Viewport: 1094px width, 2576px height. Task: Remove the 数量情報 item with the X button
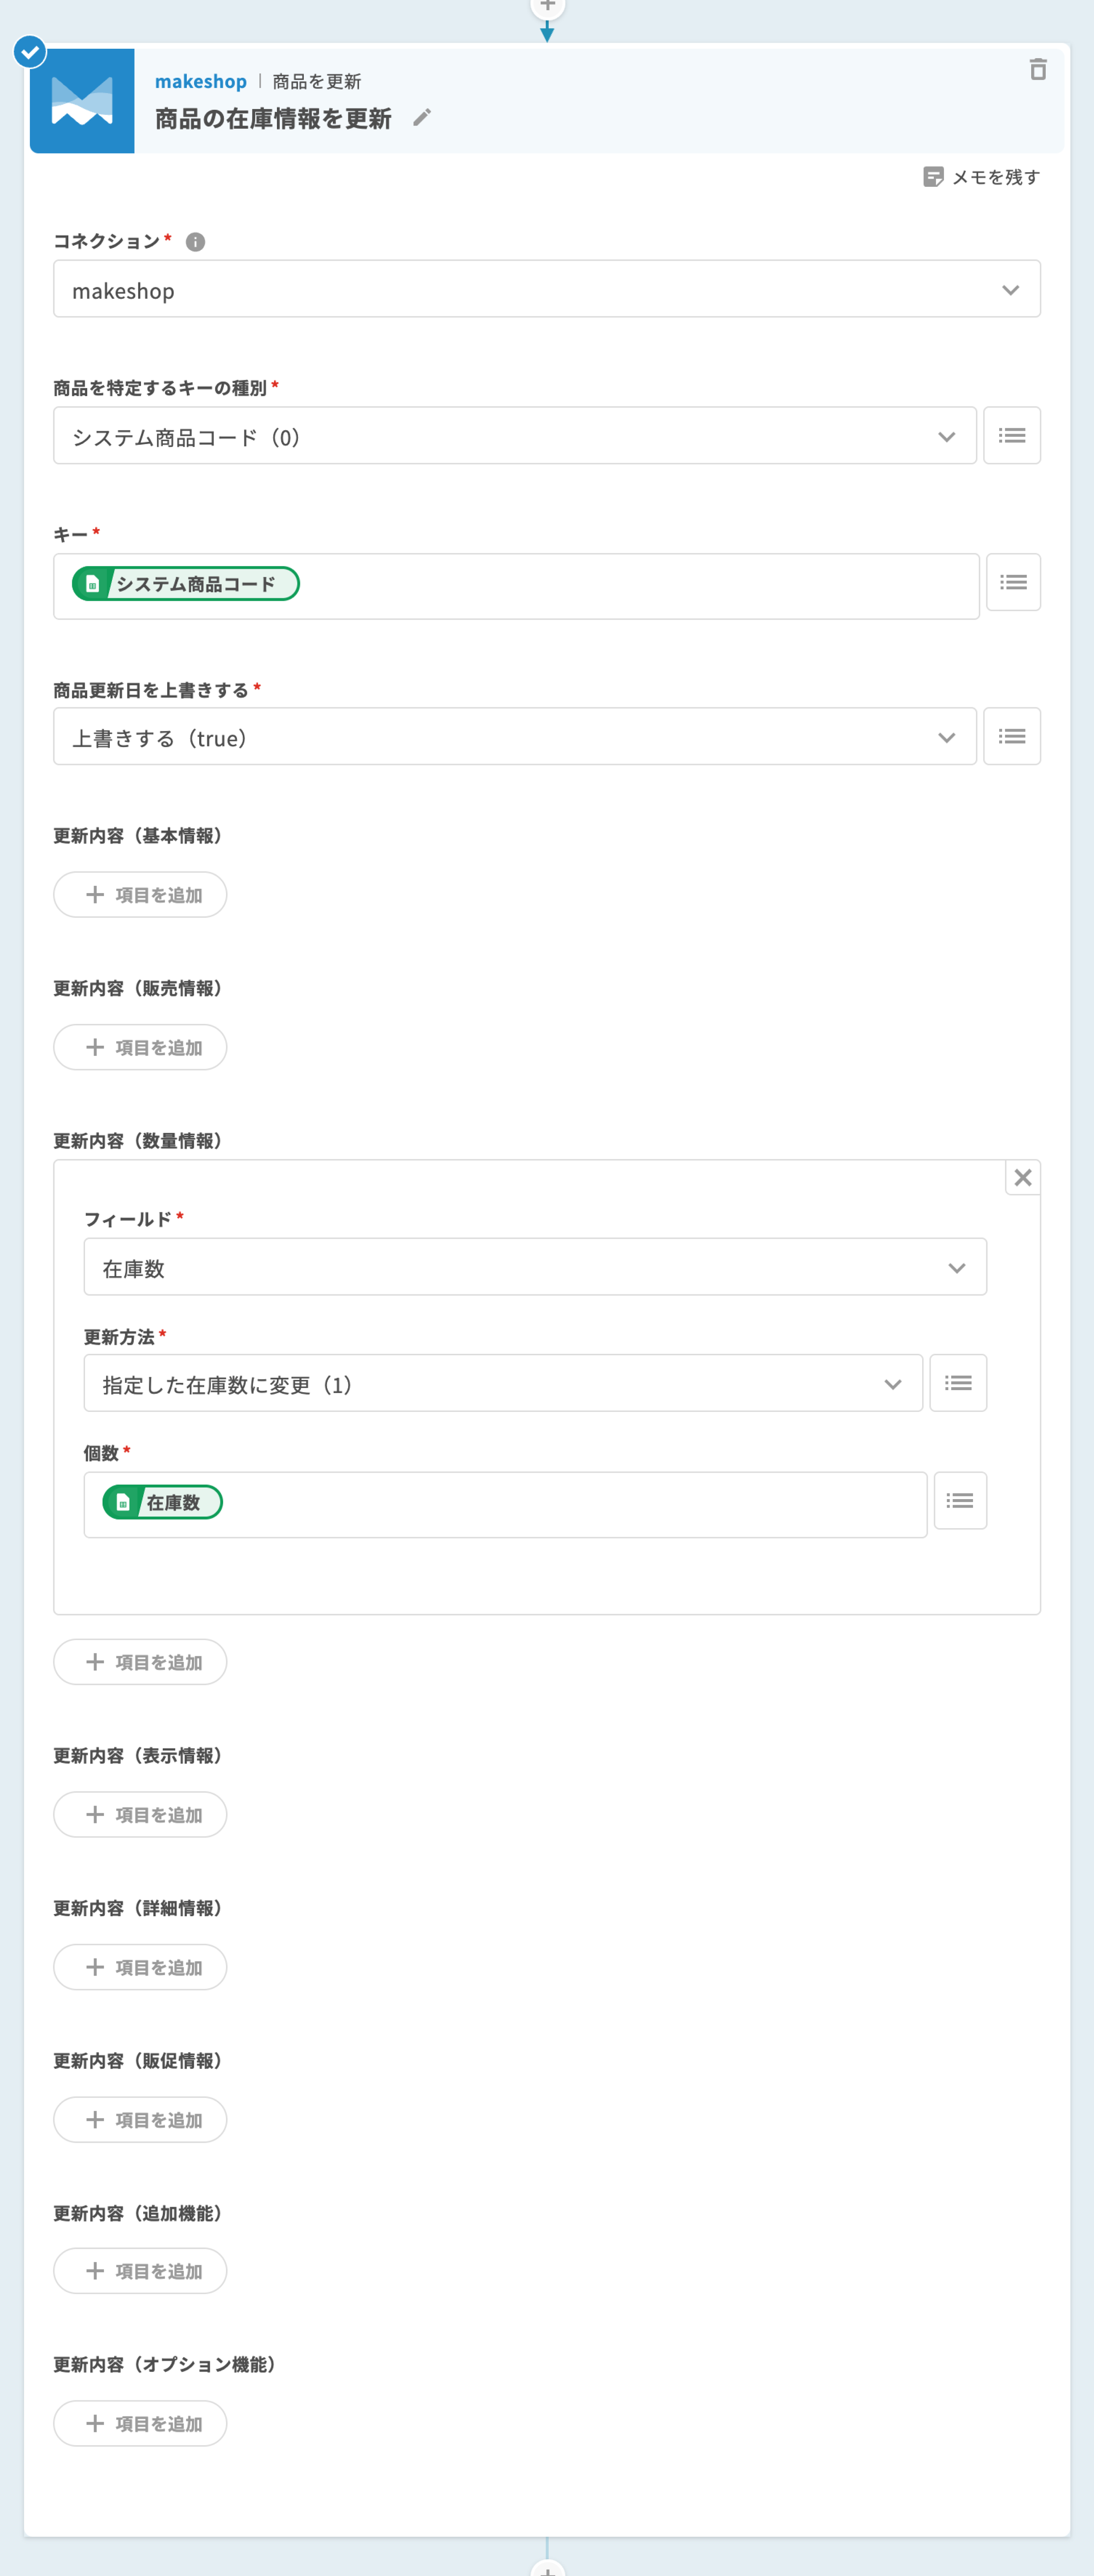[x=1023, y=1178]
